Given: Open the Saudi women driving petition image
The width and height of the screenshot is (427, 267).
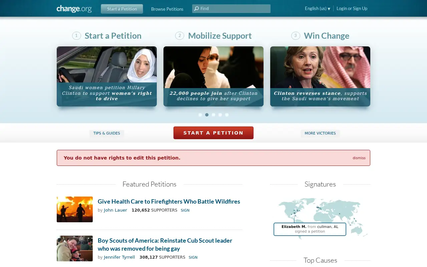Looking at the screenshot, I should coord(107,76).
